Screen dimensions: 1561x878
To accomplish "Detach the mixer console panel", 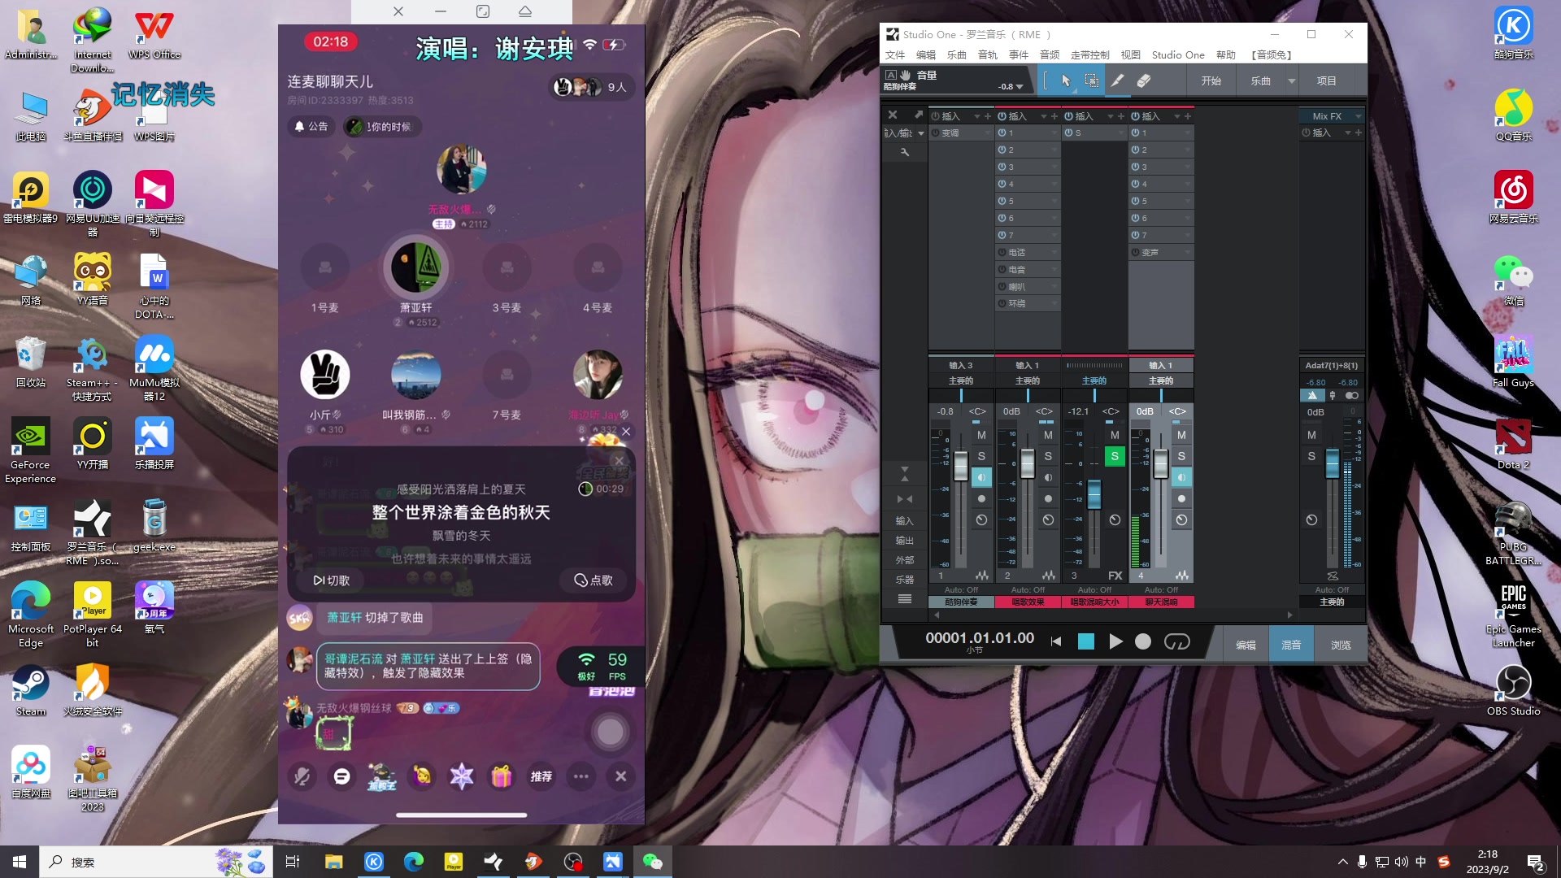I will (918, 115).
